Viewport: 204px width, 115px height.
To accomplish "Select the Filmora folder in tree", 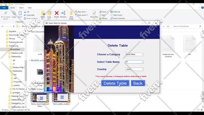I will 10,38.
